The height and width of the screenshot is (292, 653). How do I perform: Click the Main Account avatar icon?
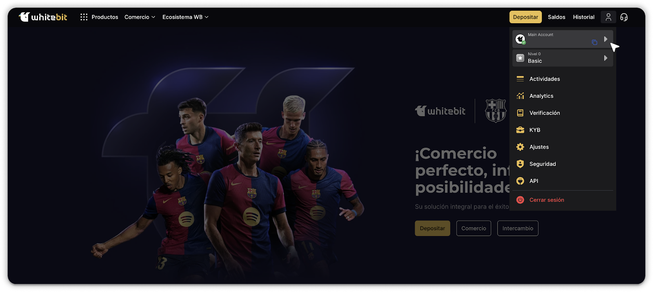(520, 39)
